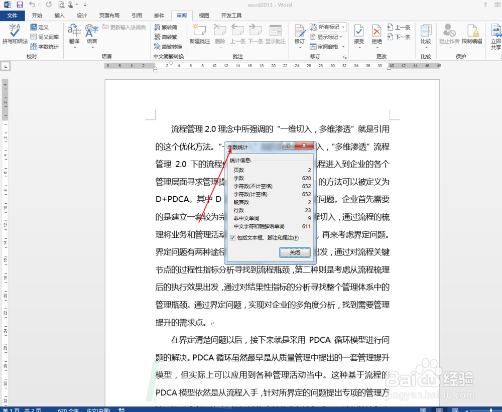Click 中文(中国) language indicator in status bar

[x=98, y=409]
